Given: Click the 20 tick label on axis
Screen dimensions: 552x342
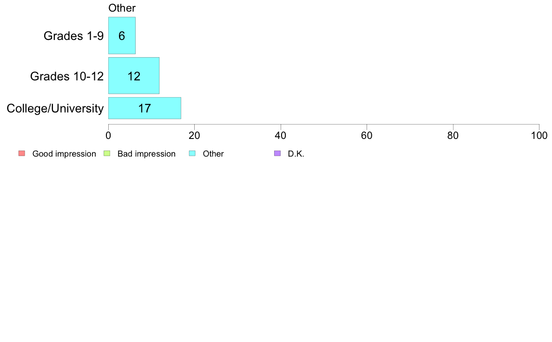Looking at the screenshot, I should (194, 136).
